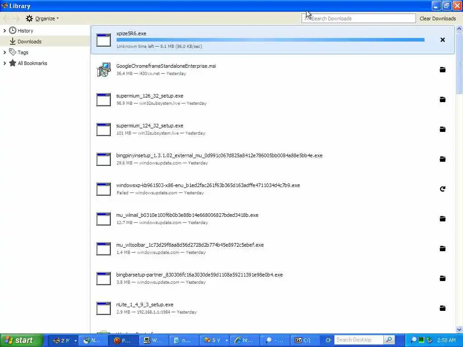Expand the History tree node
The width and height of the screenshot is (463, 347).
click(5, 30)
